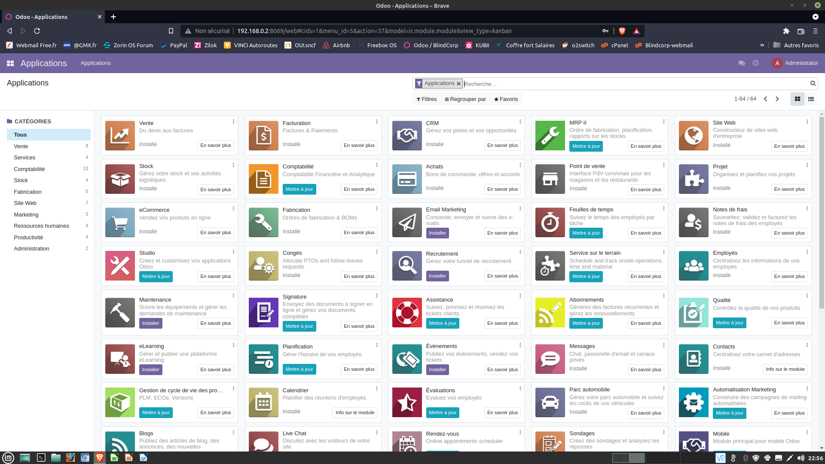Click Mettre à jour on MRP II
Screen dimensions: 825x464
coord(586,147)
